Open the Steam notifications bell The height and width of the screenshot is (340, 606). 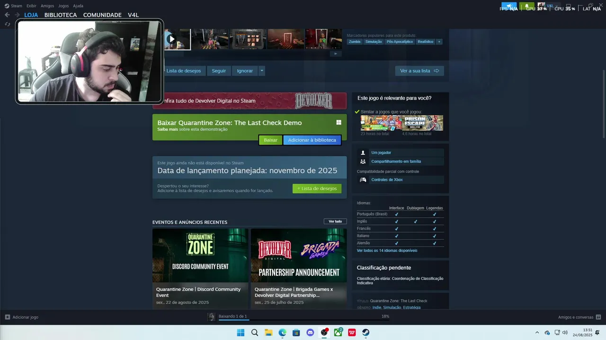[x=526, y=7]
